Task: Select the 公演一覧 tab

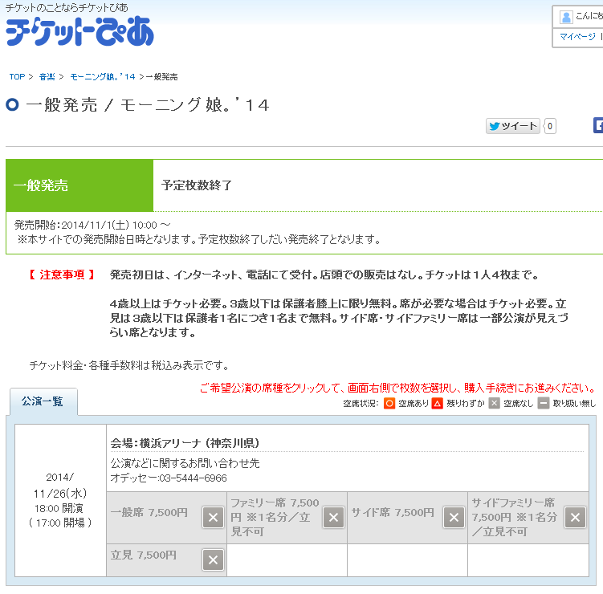Action: coord(43,401)
